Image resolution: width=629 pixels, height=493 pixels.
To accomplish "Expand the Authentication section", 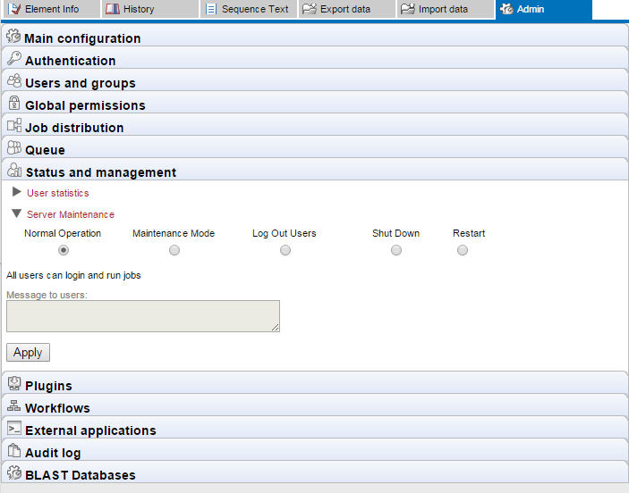I will pyautogui.click(x=315, y=58).
